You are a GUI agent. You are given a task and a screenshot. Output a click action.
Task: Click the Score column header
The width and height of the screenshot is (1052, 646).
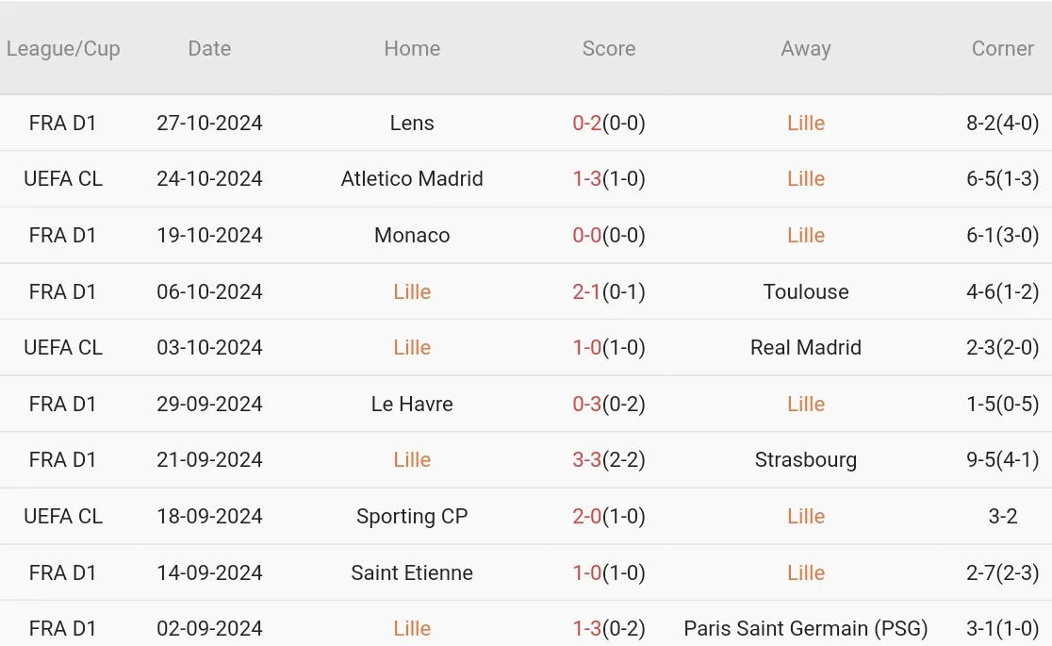pos(608,48)
